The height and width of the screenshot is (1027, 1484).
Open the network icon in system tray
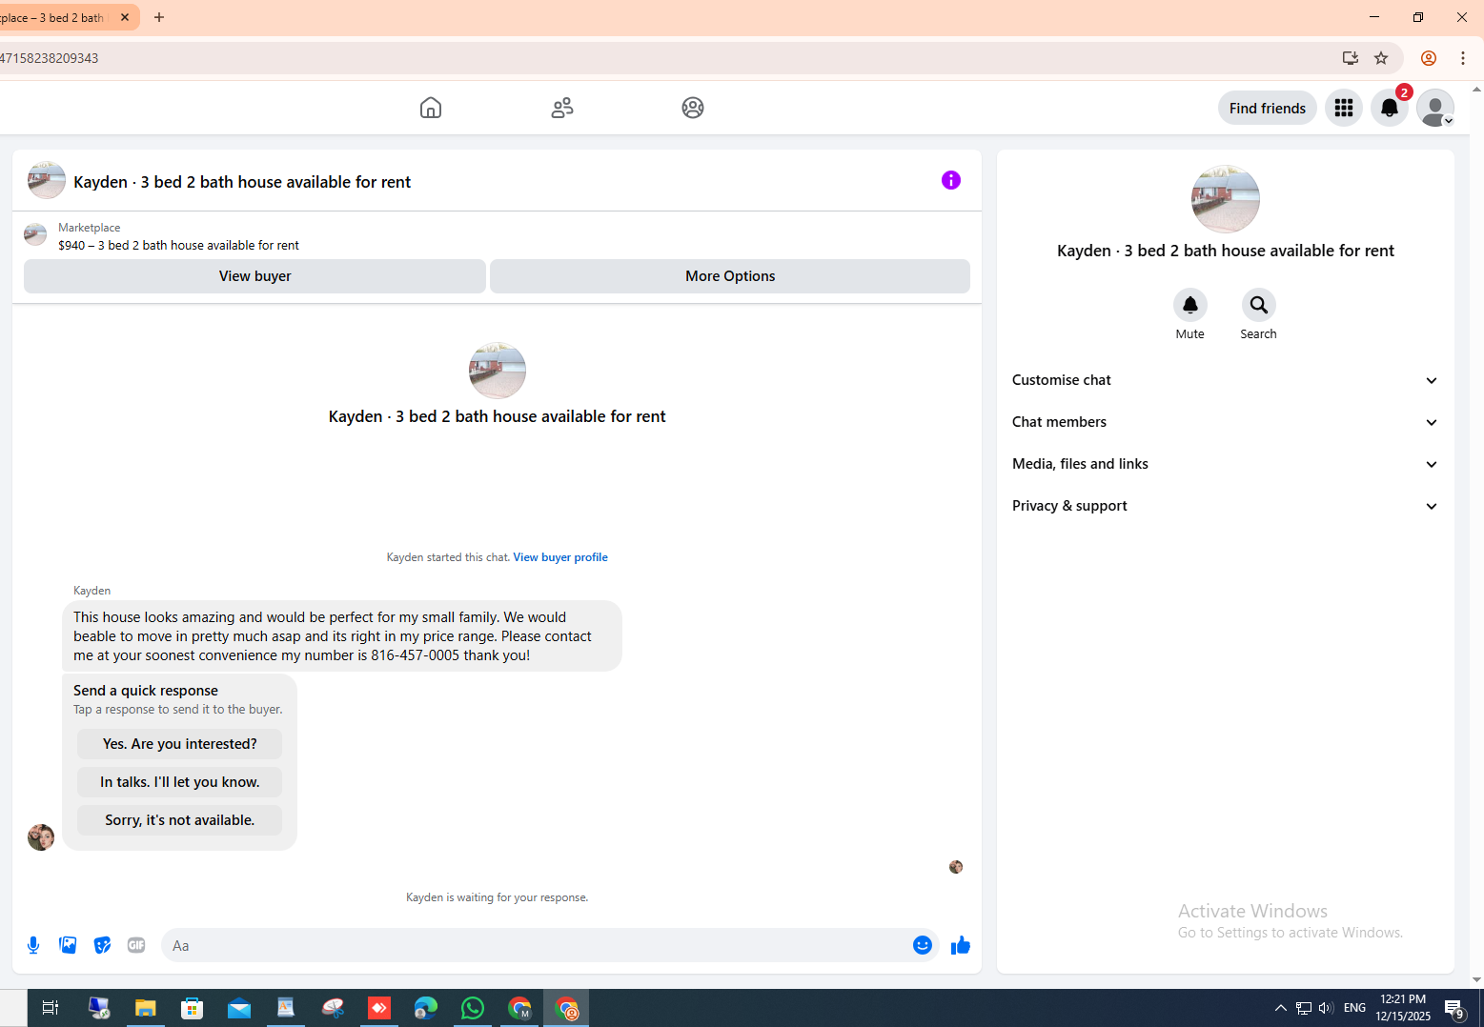pyautogui.click(x=1303, y=1008)
